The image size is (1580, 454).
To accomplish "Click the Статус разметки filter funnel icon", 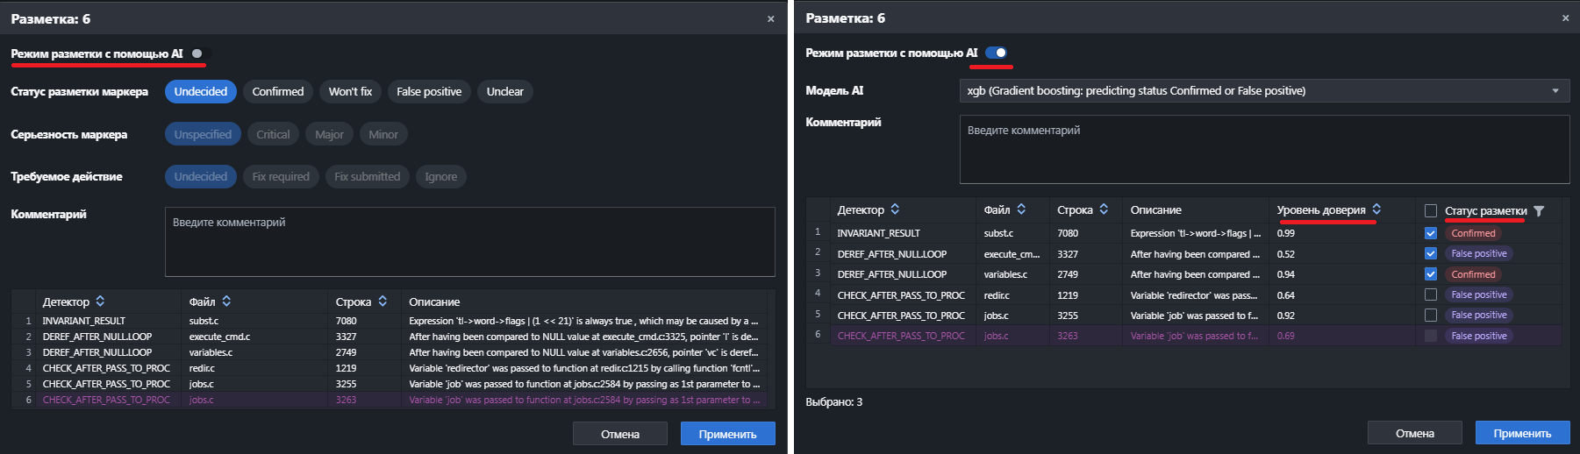I will tap(1539, 210).
